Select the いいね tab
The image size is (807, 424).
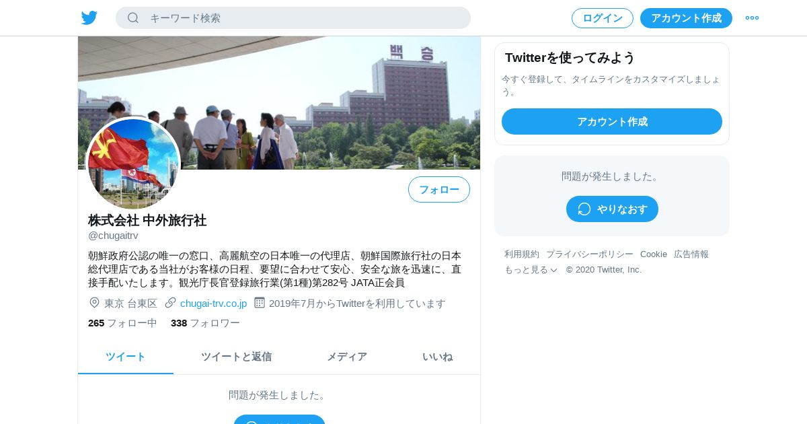pos(437,357)
